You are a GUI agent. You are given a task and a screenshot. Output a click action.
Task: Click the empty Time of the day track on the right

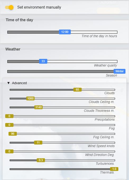(94, 32)
